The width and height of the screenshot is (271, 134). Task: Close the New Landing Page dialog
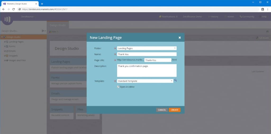[x=180, y=38]
